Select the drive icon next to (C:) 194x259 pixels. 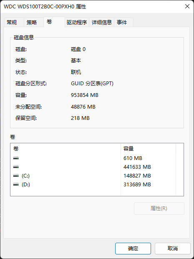click(16, 176)
